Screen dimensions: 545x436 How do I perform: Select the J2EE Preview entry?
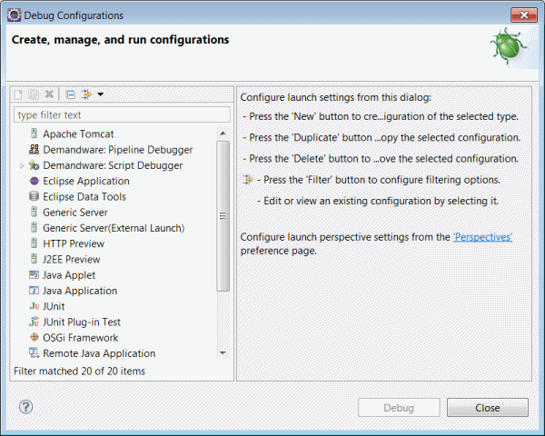(71, 259)
